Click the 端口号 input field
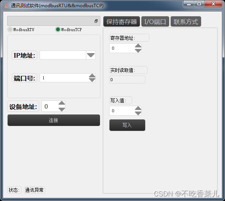Screen dimensions: 225x201 point(64,78)
